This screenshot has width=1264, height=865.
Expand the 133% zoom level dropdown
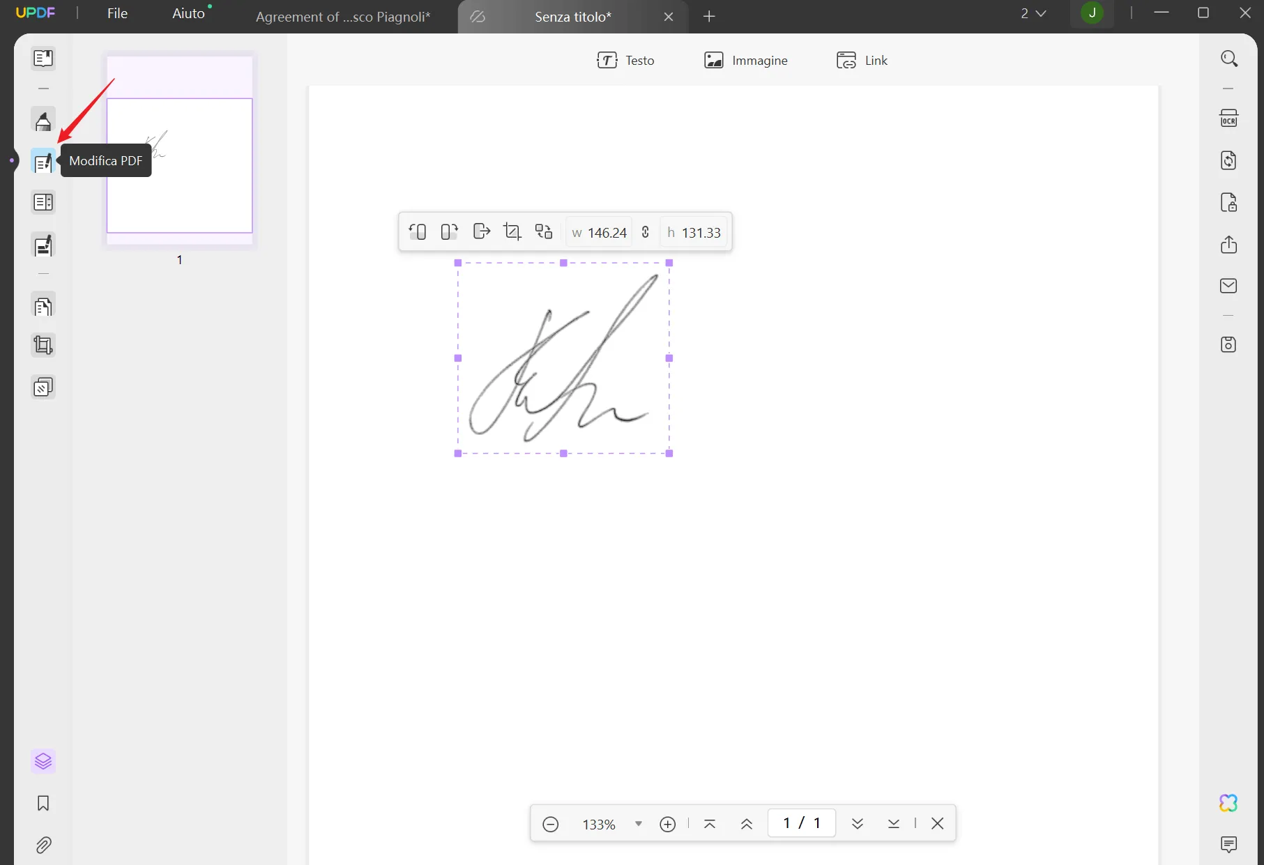coord(639,824)
